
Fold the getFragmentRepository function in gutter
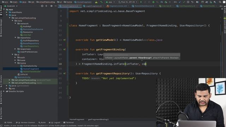[69, 74]
